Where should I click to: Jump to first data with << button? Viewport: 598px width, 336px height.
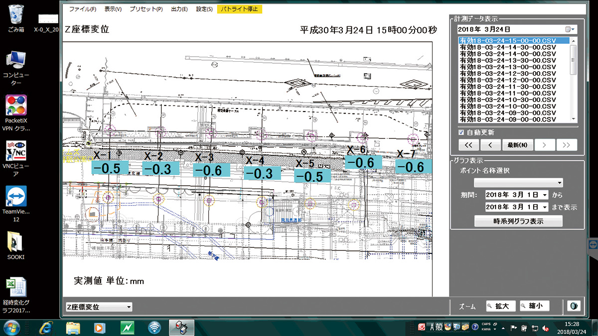(x=468, y=145)
